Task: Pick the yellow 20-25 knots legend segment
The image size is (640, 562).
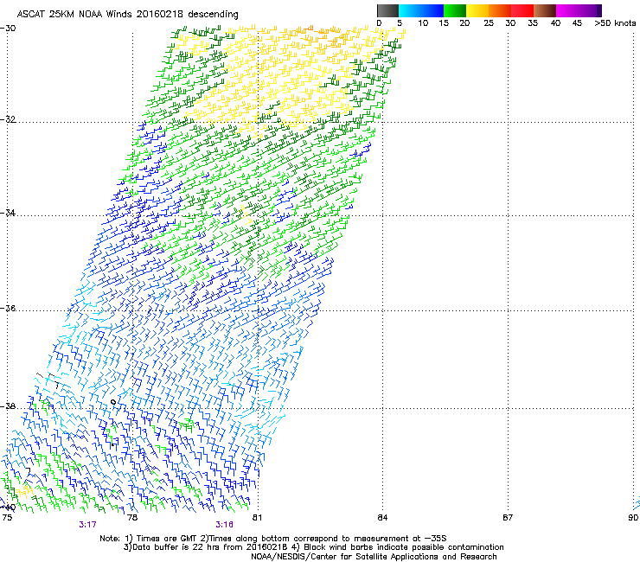Action: pyautogui.click(x=477, y=10)
